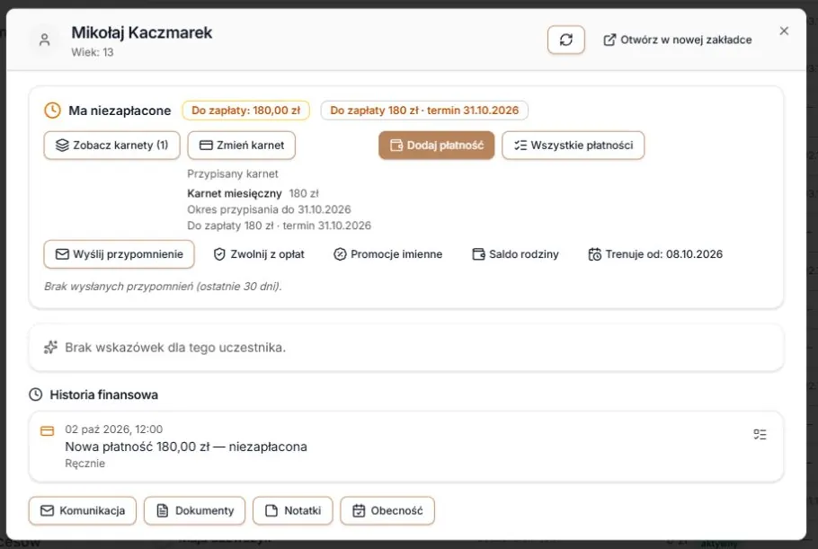This screenshot has height=549, width=818.
Task: Open participant in new tab link
Action: 677,40
